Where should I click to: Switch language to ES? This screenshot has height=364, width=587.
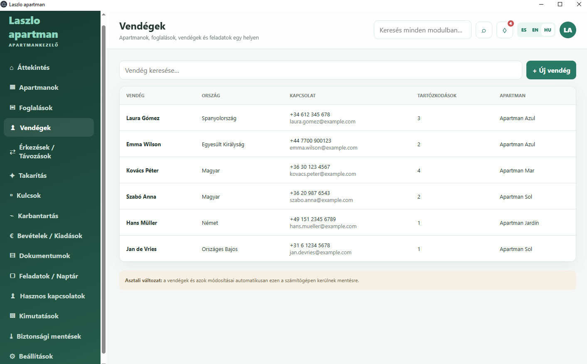(524, 30)
